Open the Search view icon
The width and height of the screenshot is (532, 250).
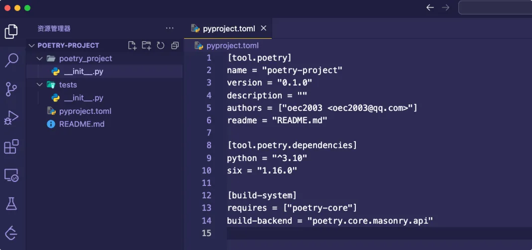(x=11, y=61)
